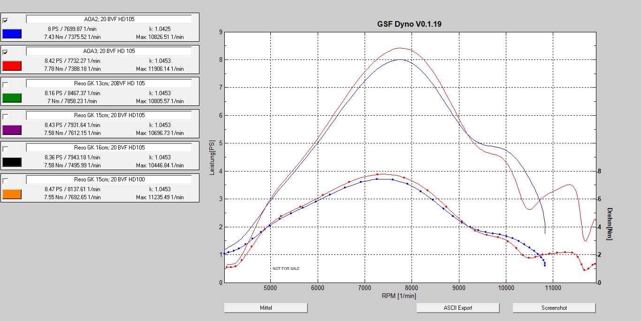This screenshot has height=321, width=641.
Task: Enable the Reso GK 13cm run checkbox
Action: click(x=5, y=85)
